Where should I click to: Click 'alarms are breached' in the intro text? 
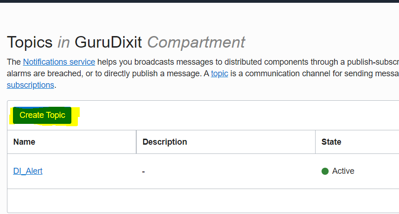[43, 73]
